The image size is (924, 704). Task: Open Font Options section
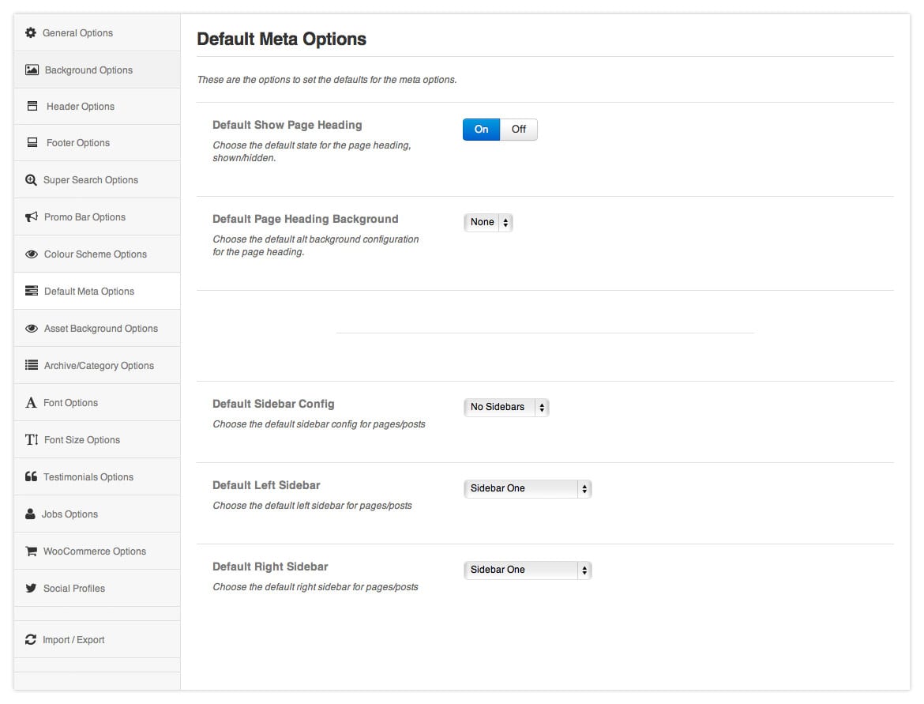97,403
